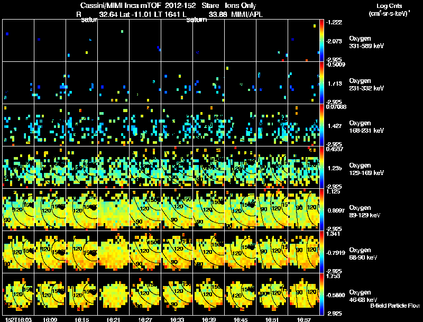Select the 16:15 panel in 168-231 keV row

click(x=82, y=125)
